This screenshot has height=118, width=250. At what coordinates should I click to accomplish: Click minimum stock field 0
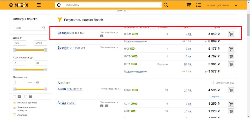tap(20, 82)
